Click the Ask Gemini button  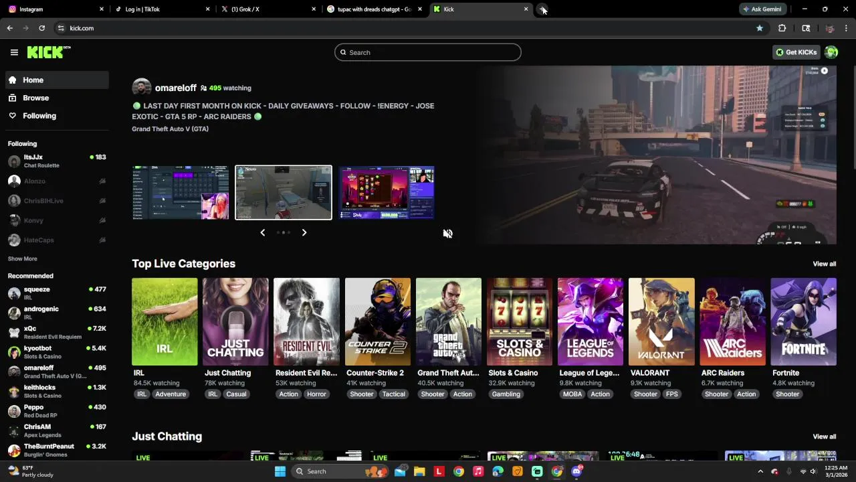762,9
